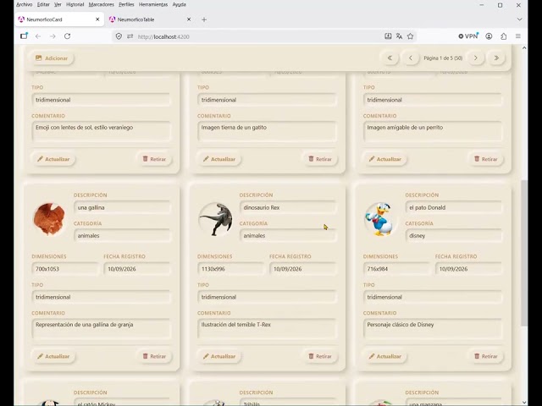Image resolution: width=542 pixels, height=406 pixels.
Task: Focus comment 'Personaje clásico de Disney'
Action: point(433,329)
